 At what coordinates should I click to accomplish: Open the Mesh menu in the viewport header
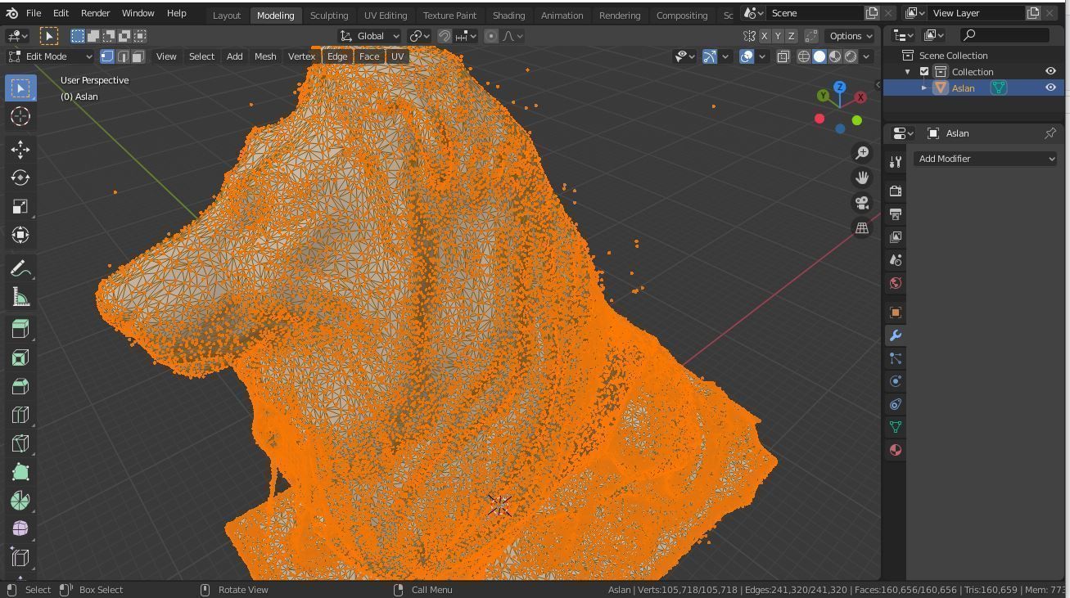click(x=265, y=56)
